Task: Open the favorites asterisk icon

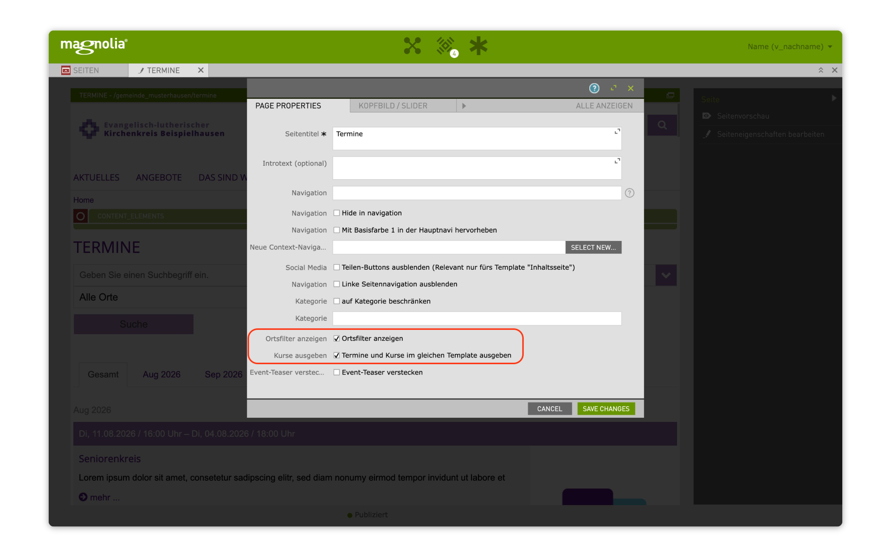Action: click(x=478, y=46)
